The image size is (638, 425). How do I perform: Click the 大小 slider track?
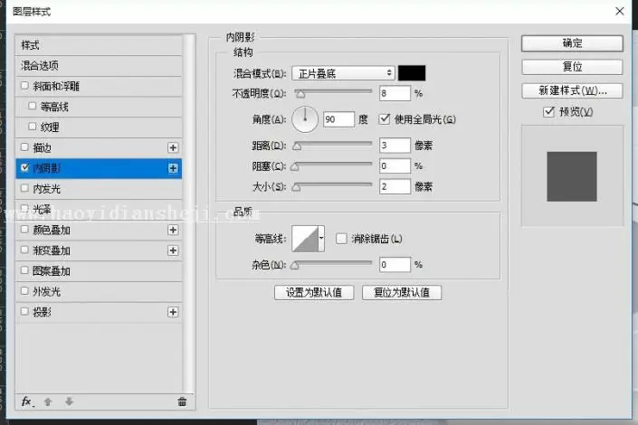tap(333, 184)
